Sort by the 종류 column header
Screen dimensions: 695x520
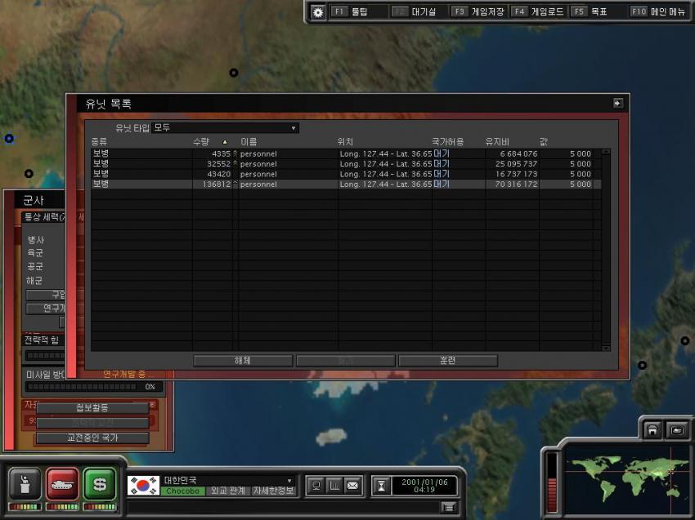click(99, 141)
